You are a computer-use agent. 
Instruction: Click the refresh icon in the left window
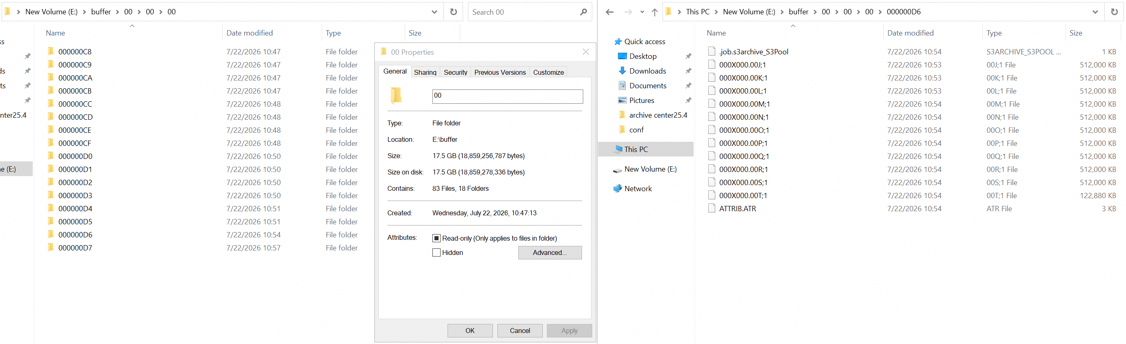(453, 12)
